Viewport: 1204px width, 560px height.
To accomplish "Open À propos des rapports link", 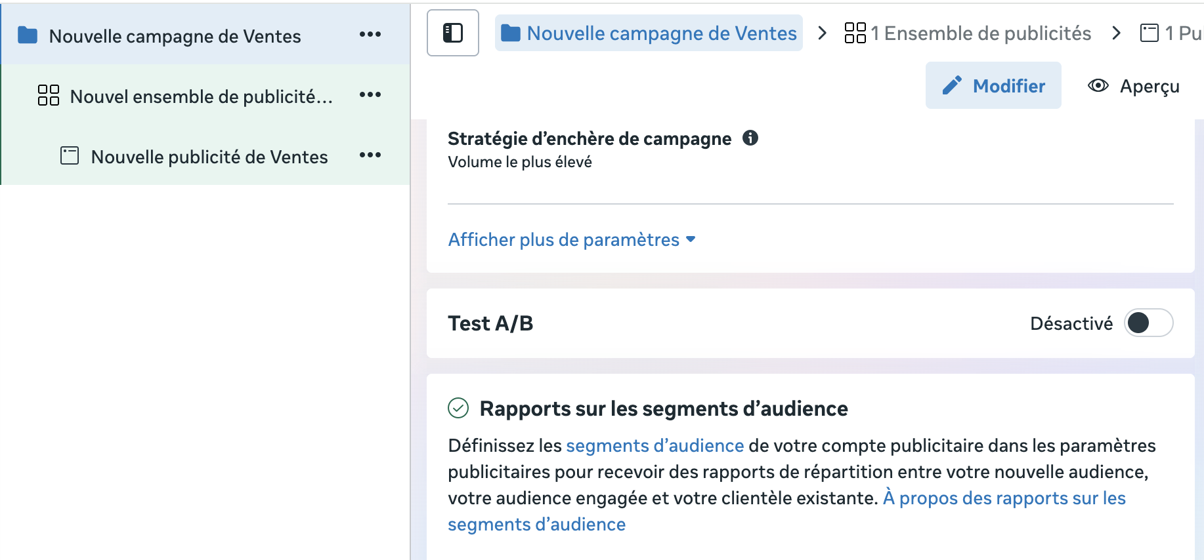I will (x=1004, y=498).
